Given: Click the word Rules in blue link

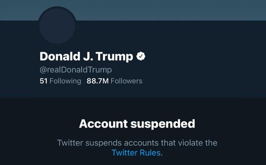Looking at the screenshot, I should 150,153.
